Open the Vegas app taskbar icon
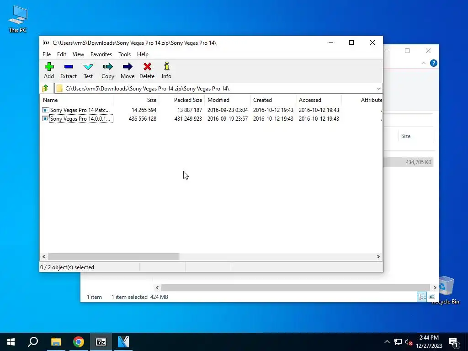 click(x=123, y=342)
